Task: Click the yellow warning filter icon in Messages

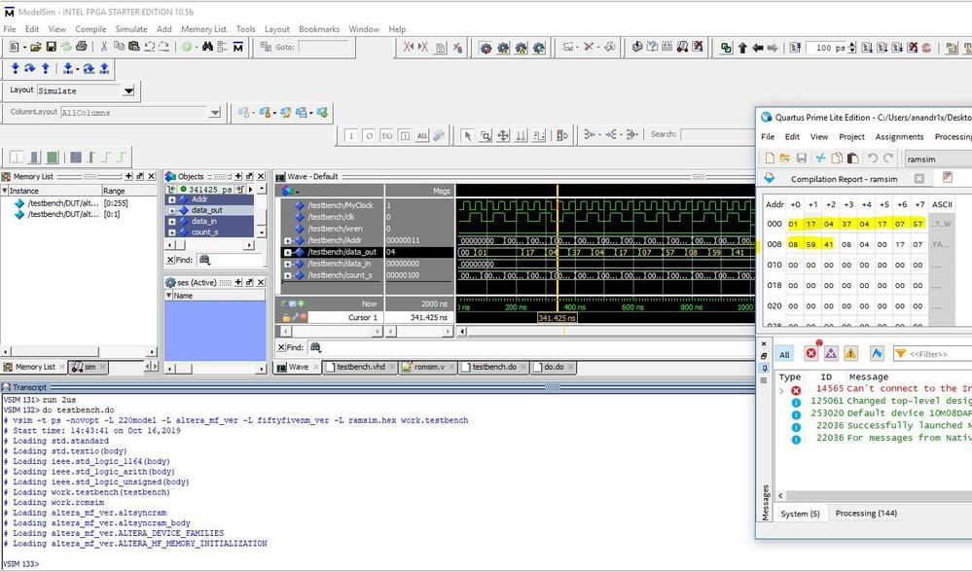Action: click(851, 353)
